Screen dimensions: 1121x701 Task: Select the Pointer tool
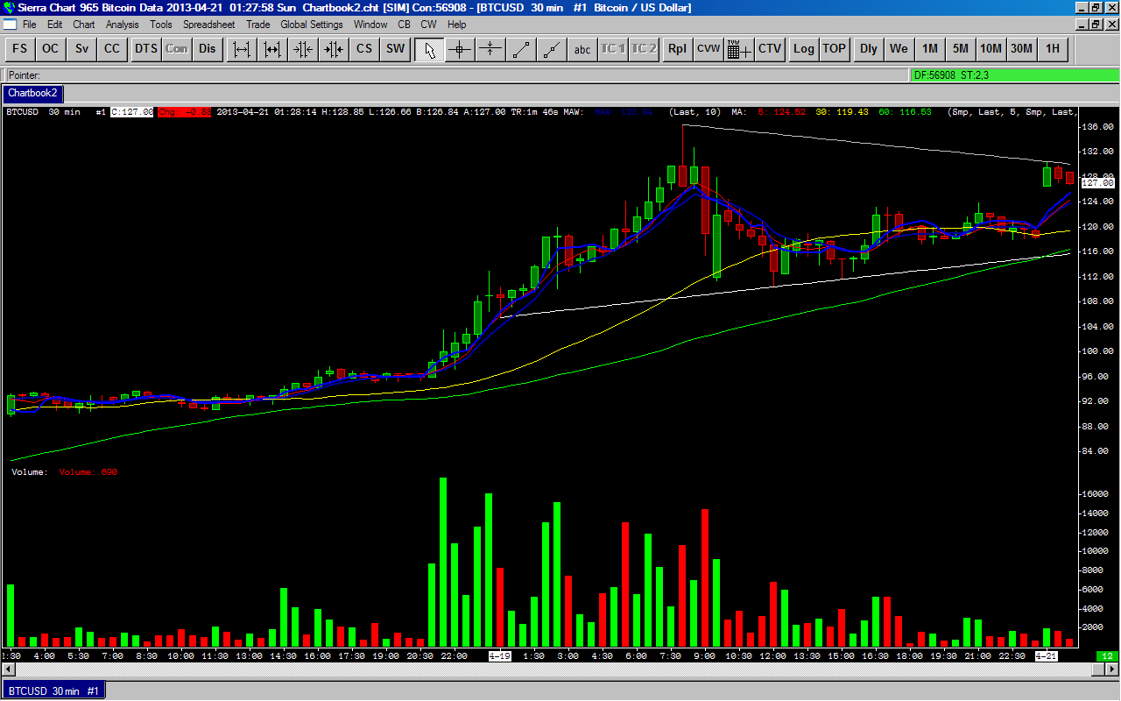(429, 49)
